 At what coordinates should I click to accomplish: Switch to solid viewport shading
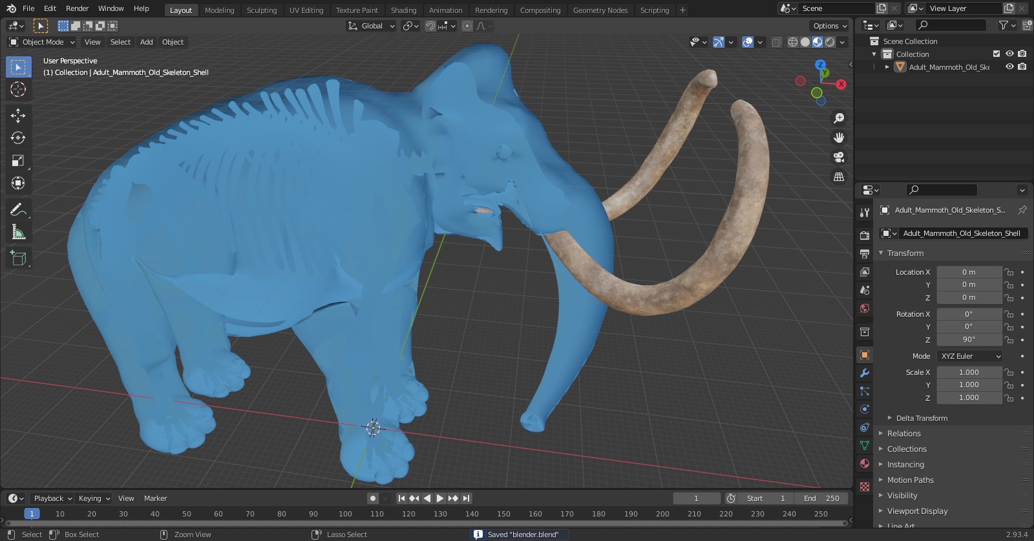[805, 42]
